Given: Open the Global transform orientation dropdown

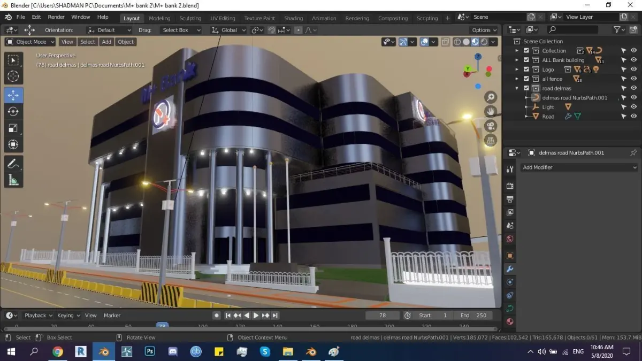Looking at the screenshot, I should 228,30.
